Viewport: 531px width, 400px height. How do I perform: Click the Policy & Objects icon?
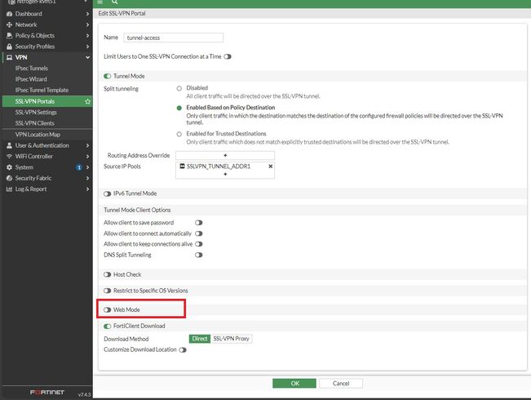9,36
